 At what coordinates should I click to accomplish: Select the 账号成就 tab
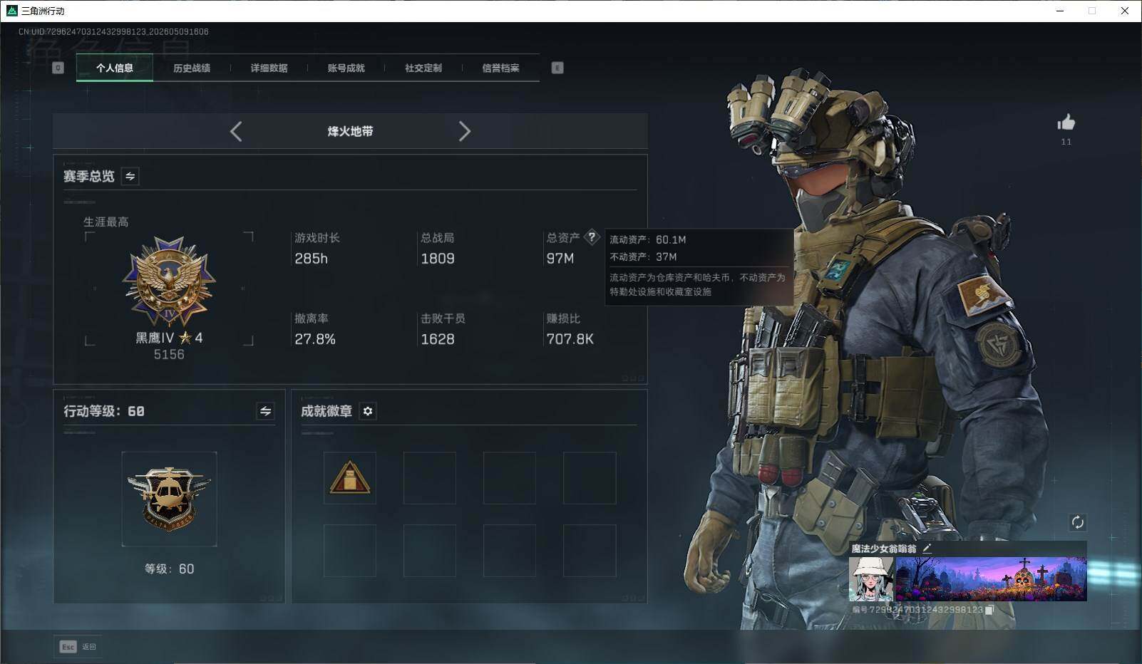pyautogui.click(x=346, y=68)
